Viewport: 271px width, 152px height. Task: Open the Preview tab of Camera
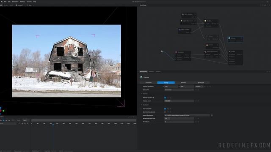point(183,83)
